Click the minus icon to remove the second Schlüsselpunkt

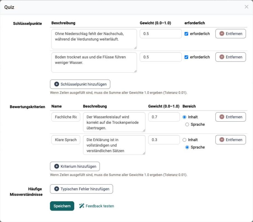point(222,57)
